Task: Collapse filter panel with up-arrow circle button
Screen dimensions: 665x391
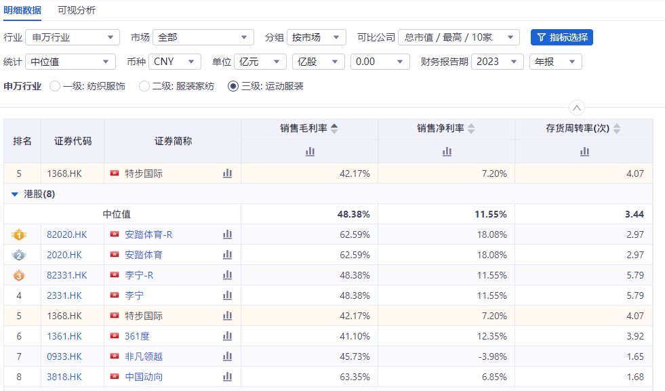Action: click(577, 108)
